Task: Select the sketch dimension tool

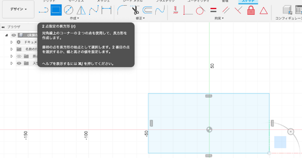Action: [106, 10]
